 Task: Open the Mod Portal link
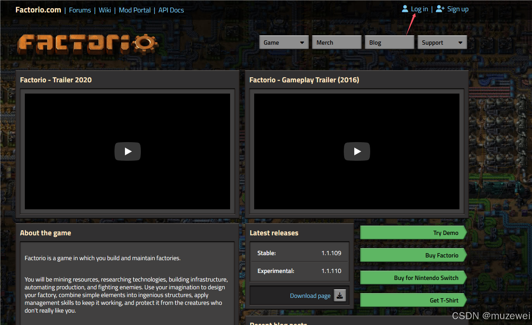[x=135, y=10]
